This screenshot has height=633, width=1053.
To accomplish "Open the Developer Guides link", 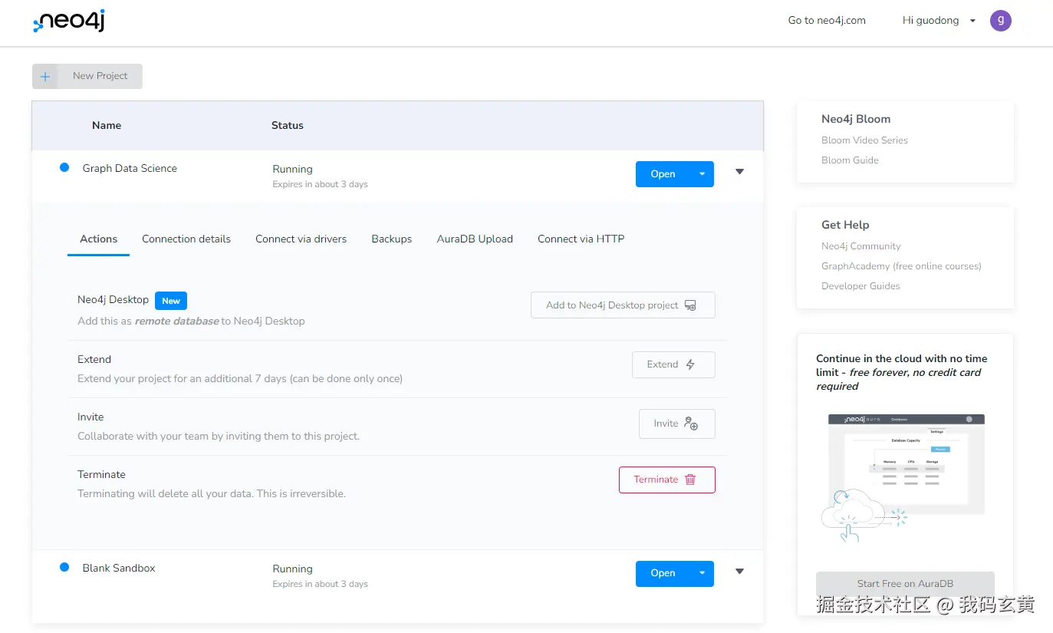I will click(860, 286).
